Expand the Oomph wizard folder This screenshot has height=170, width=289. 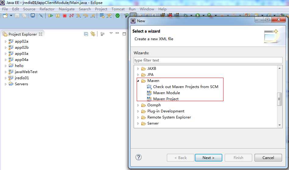(138, 105)
